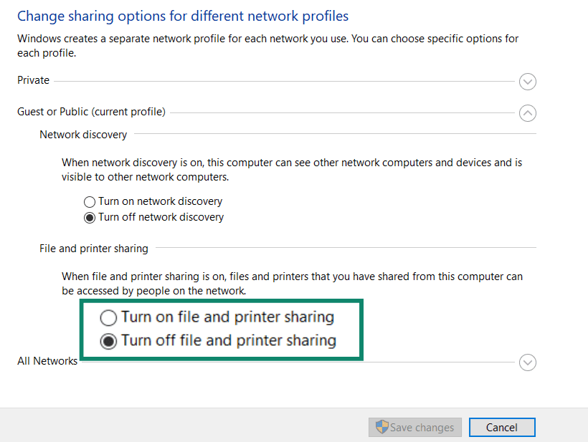This screenshot has width=588, height=442.
Task: Expand the All Networks section
Action: (528, 362)
